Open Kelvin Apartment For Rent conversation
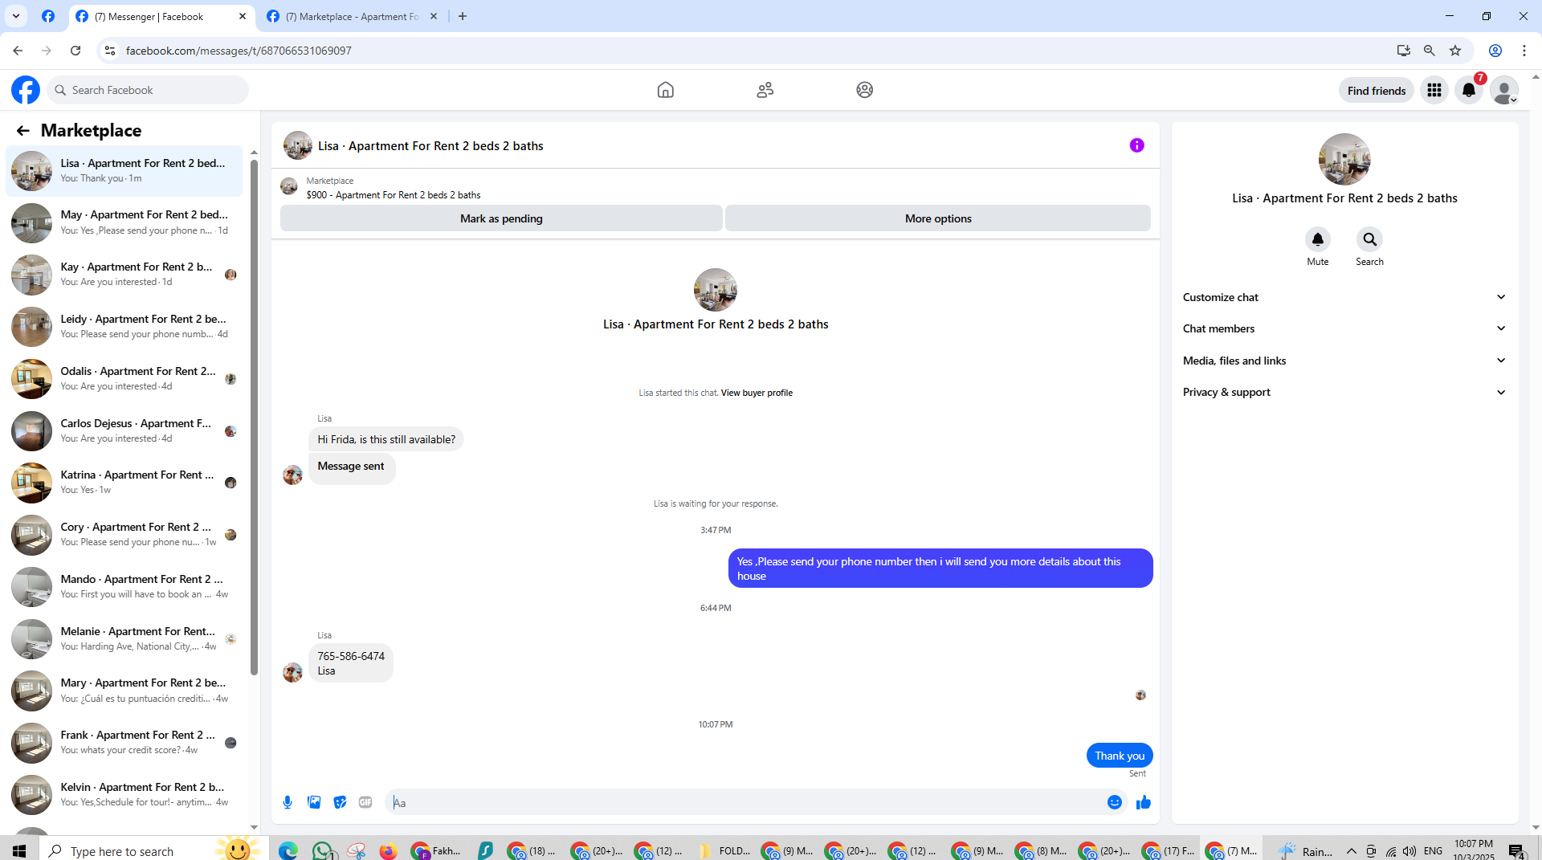1542x860 pixels. (x=124, y=795)
